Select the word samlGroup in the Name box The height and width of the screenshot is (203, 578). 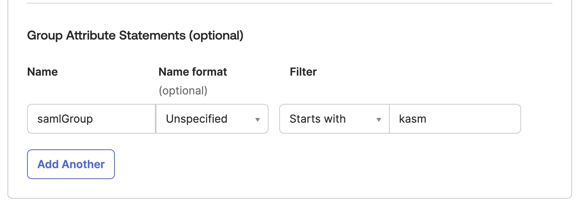point(65,119)
